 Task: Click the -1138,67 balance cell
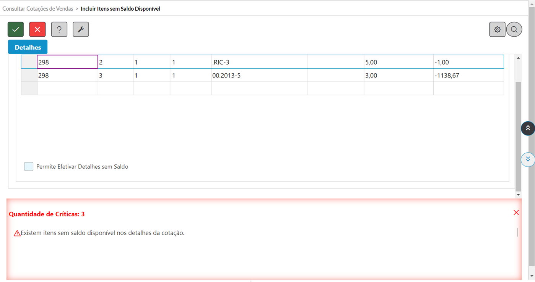[x=468, y=75]
